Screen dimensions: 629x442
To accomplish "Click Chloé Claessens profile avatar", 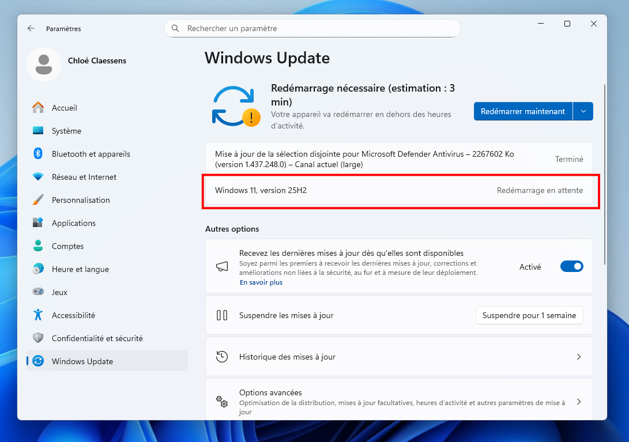I will coord(44,65).
